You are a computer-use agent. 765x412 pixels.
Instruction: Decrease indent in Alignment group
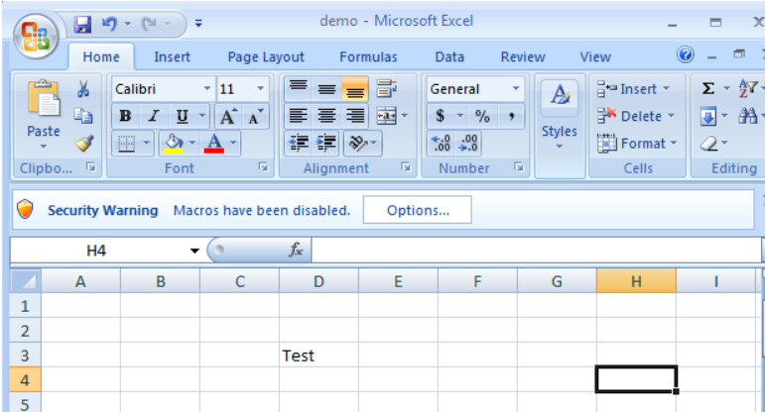coord(298,144)
